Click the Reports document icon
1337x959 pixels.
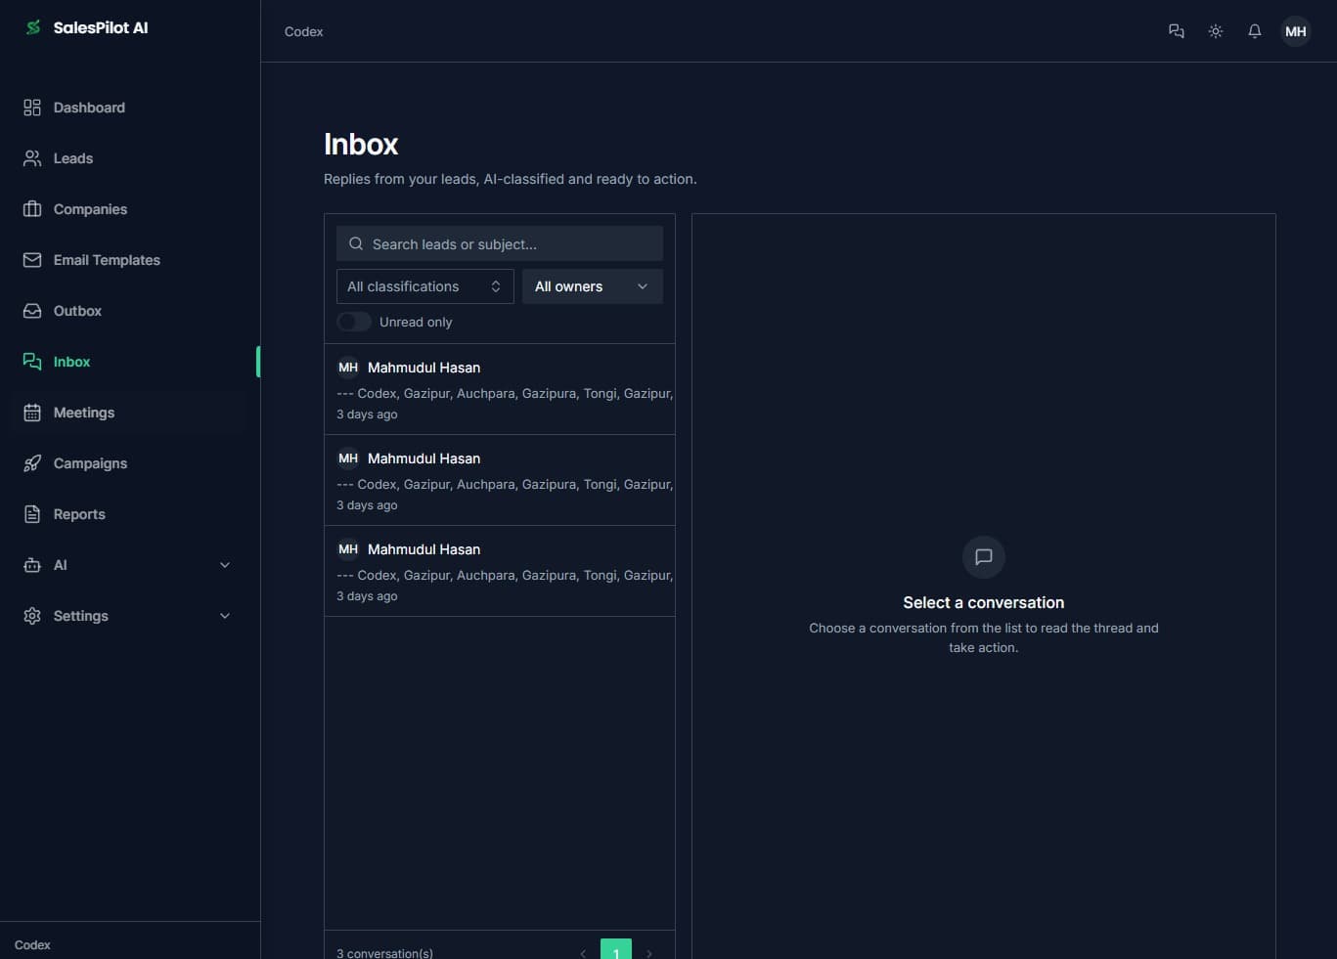pyautogui.click(x=32, y=514)
